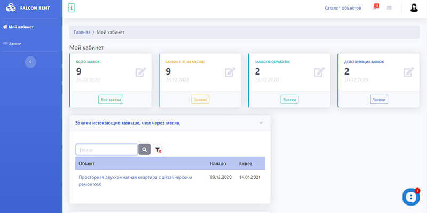Click the Все заявки button

pos(111,100)
